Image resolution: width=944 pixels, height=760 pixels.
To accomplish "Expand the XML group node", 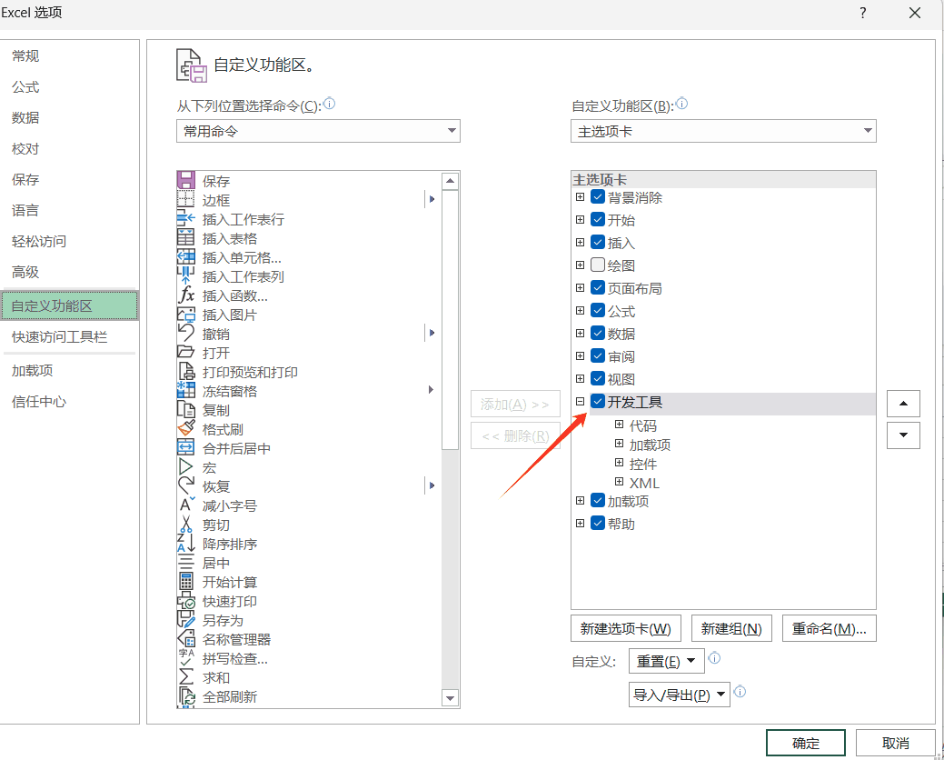I will coord(619,482).
